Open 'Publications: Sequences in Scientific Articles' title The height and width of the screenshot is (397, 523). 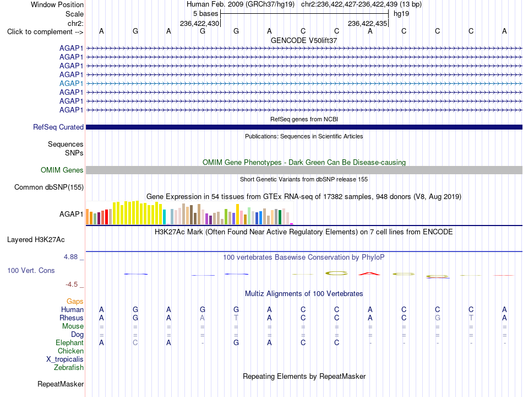(304, 136)
